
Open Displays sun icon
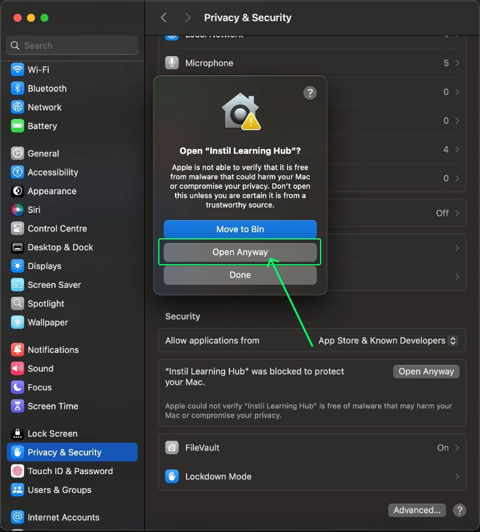(18, 266)
